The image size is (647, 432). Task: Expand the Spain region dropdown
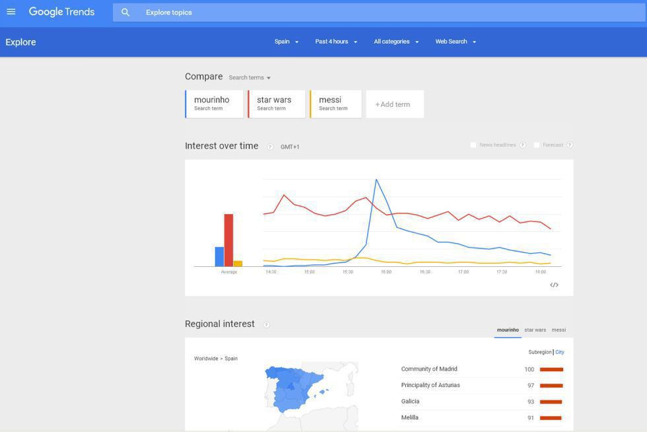coord(287,42)
